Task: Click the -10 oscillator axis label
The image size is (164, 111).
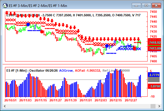Action: pyautogui.click(x=152, y=96)
